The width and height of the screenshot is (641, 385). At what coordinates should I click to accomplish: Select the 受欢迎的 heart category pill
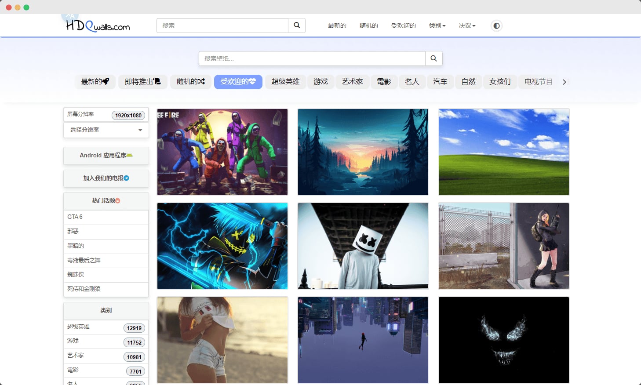238,82
